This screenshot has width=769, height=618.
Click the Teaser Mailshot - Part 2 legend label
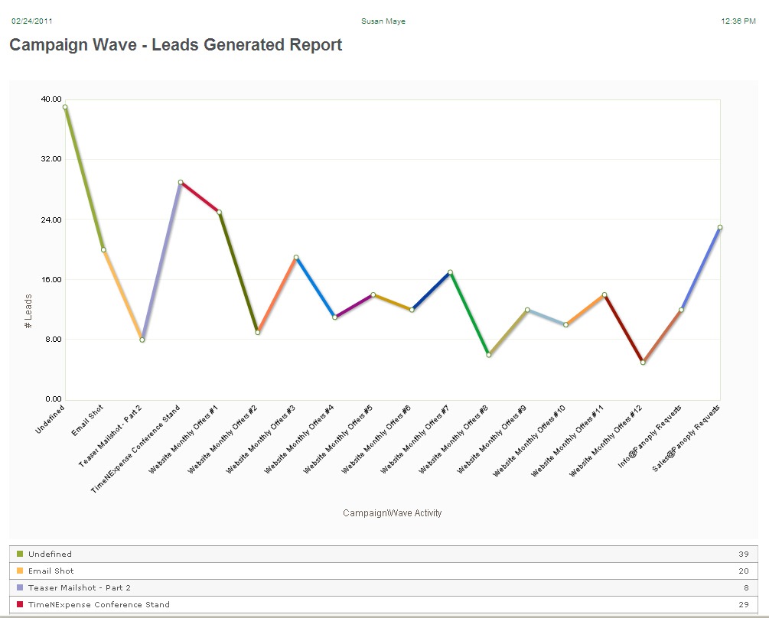coord(80,587)
